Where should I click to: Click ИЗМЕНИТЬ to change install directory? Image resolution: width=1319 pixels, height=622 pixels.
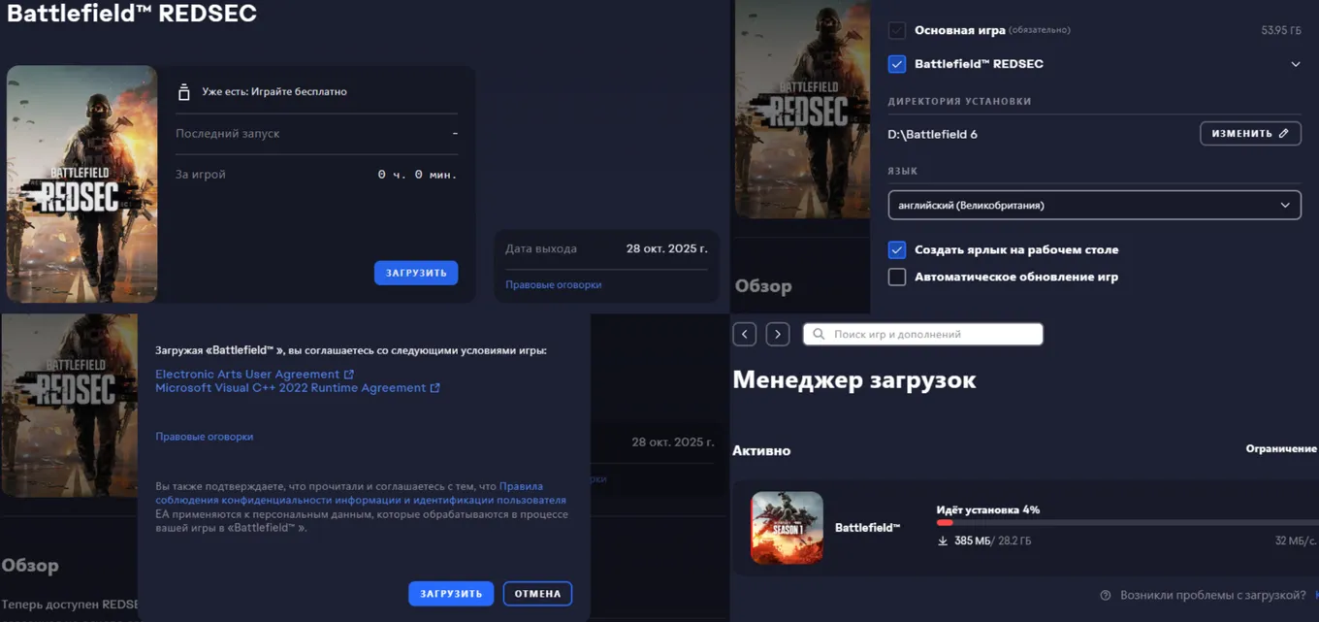click(x=1250, y=133)
